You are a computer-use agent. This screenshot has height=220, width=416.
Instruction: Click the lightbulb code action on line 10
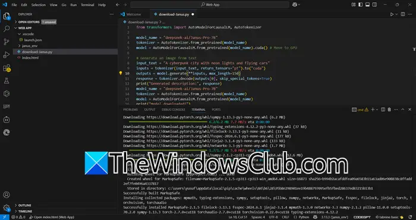tap(121, 74)
